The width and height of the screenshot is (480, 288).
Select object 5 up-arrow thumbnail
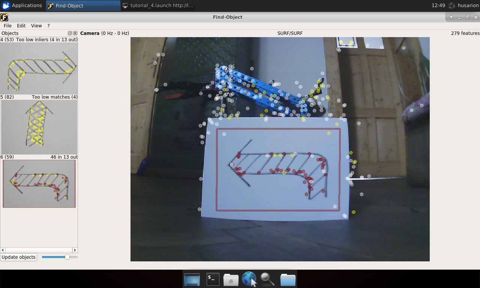click(39, 127)
